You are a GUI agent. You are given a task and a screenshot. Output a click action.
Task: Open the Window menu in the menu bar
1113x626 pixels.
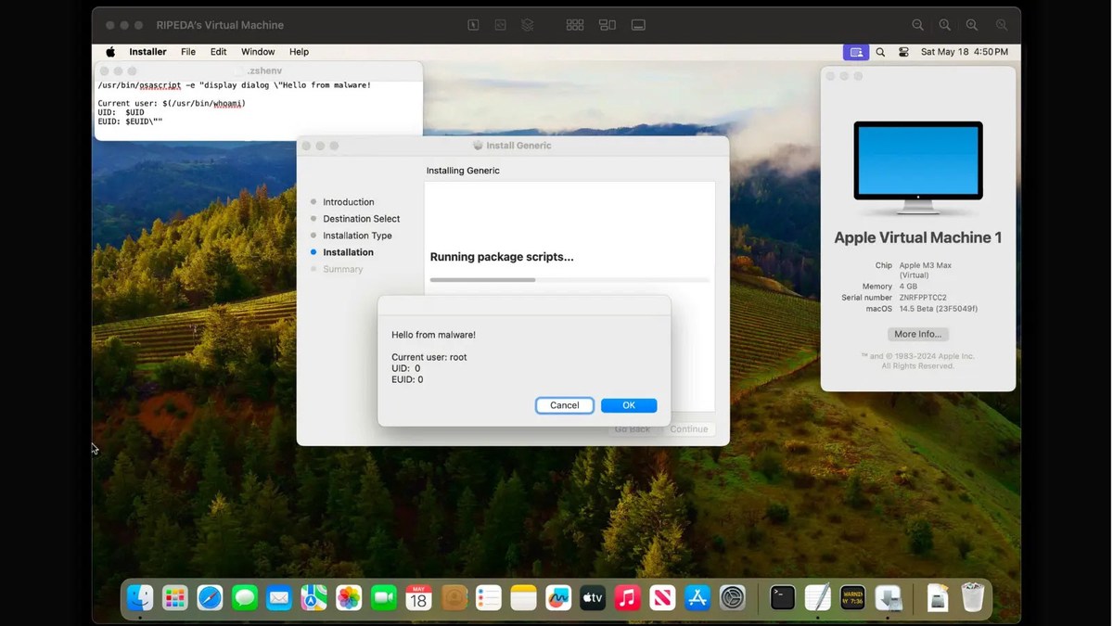click(257, 51)
